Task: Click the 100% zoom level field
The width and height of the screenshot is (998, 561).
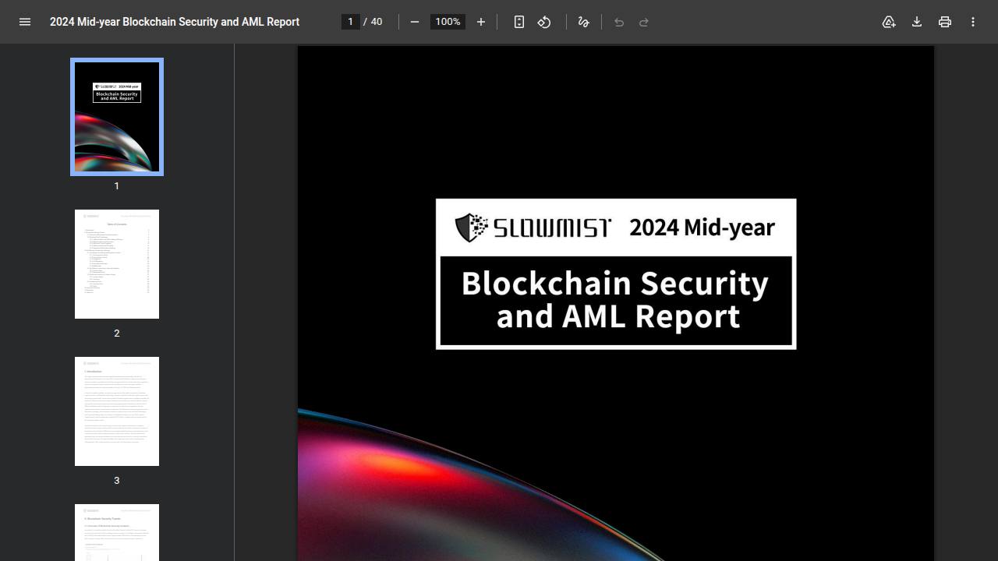Action: click(x=448, y=22)
